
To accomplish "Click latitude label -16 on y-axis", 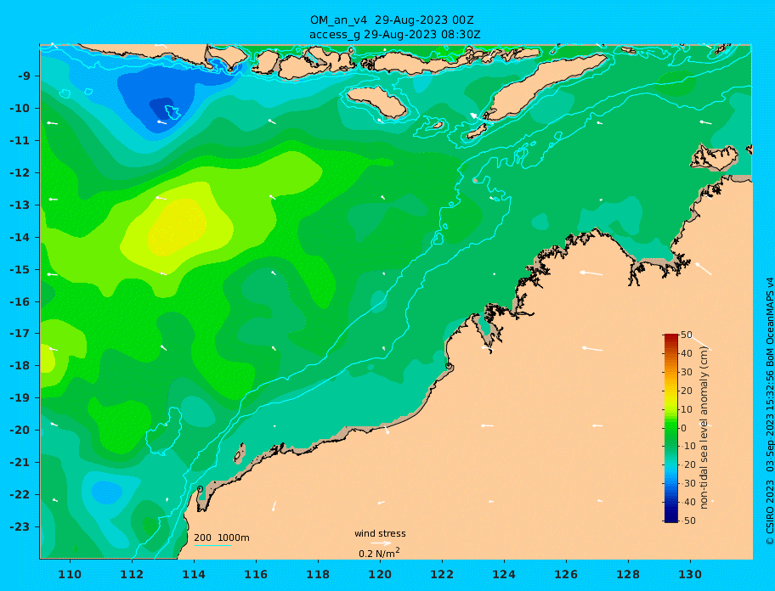I will click(20, 301).
